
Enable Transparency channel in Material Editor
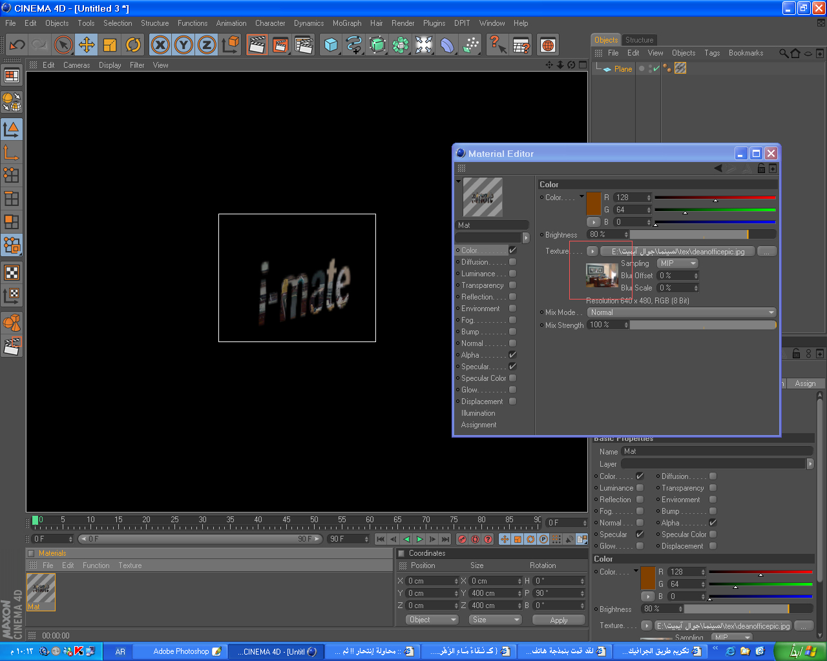[512, 285]
